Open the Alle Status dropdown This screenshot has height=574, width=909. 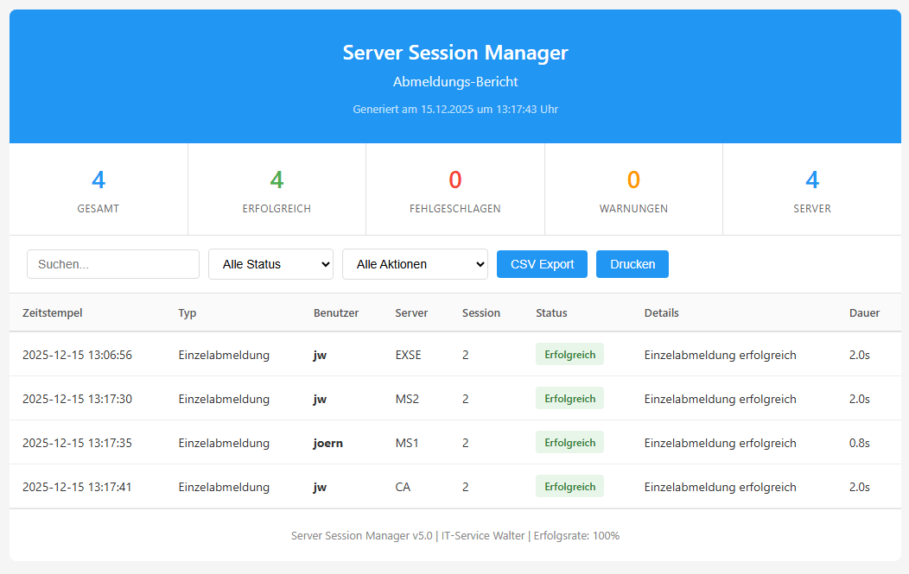[x=270, y=264]
